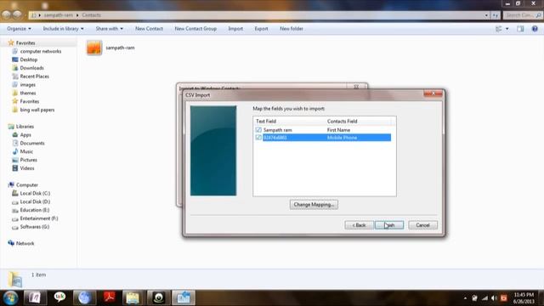Screen dimensions: 544x306
Task: Click the Change Mapping button
Action: click(314, 205)
